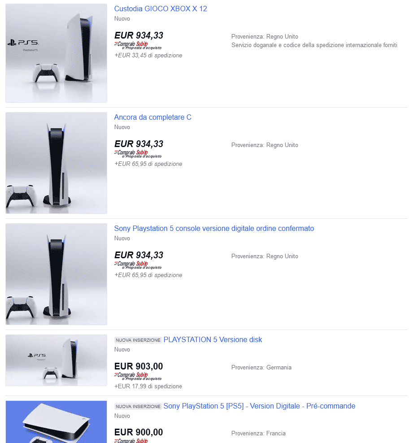Viewport: 414px width, 443px height.
Task: Click the 'NUOVA INSERZIONE' badge beside Versione disk
Action: (x=138, y=340)
